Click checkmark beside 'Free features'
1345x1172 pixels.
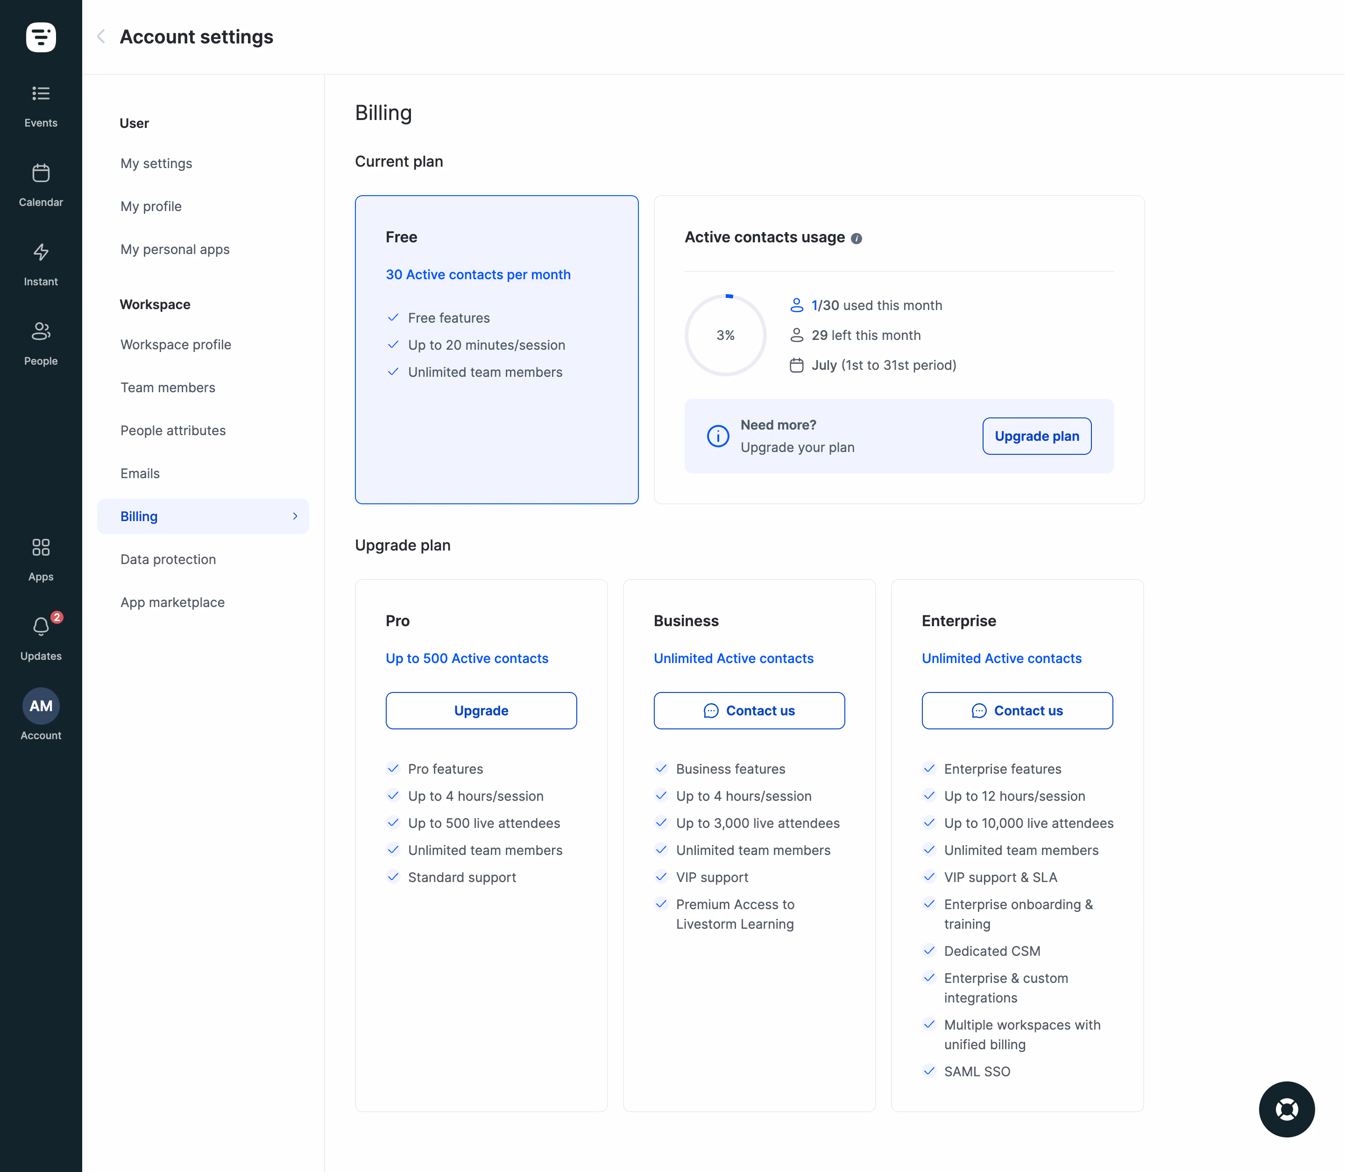(x=393, y=318)
